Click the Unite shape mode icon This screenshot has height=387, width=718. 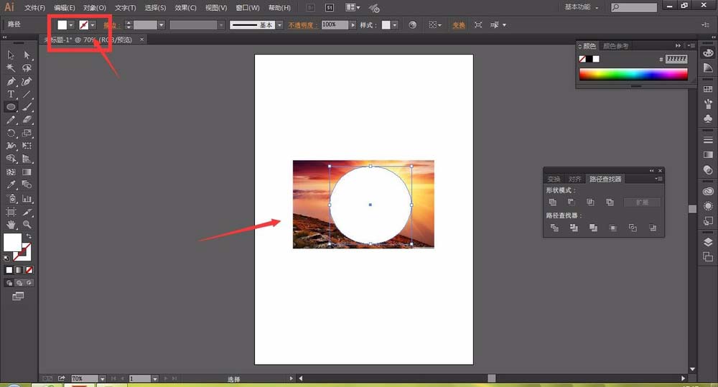[x=553, y=202]
